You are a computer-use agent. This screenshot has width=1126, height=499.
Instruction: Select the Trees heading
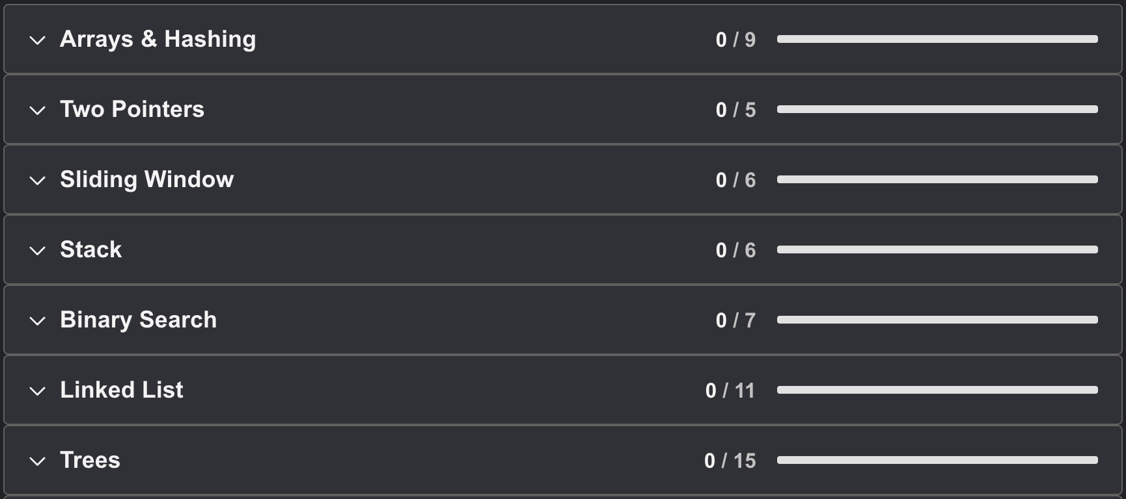(x=90, y=460)
